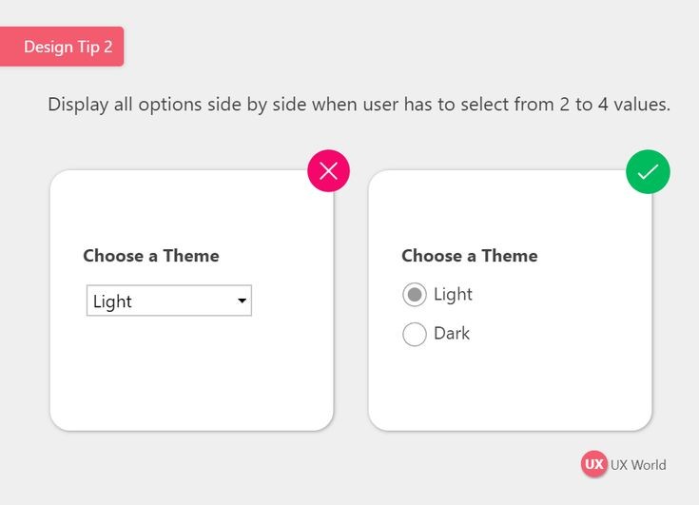Click the Light combo box field
The width and height of the screenshot is (699, 505).
point(169,301)
